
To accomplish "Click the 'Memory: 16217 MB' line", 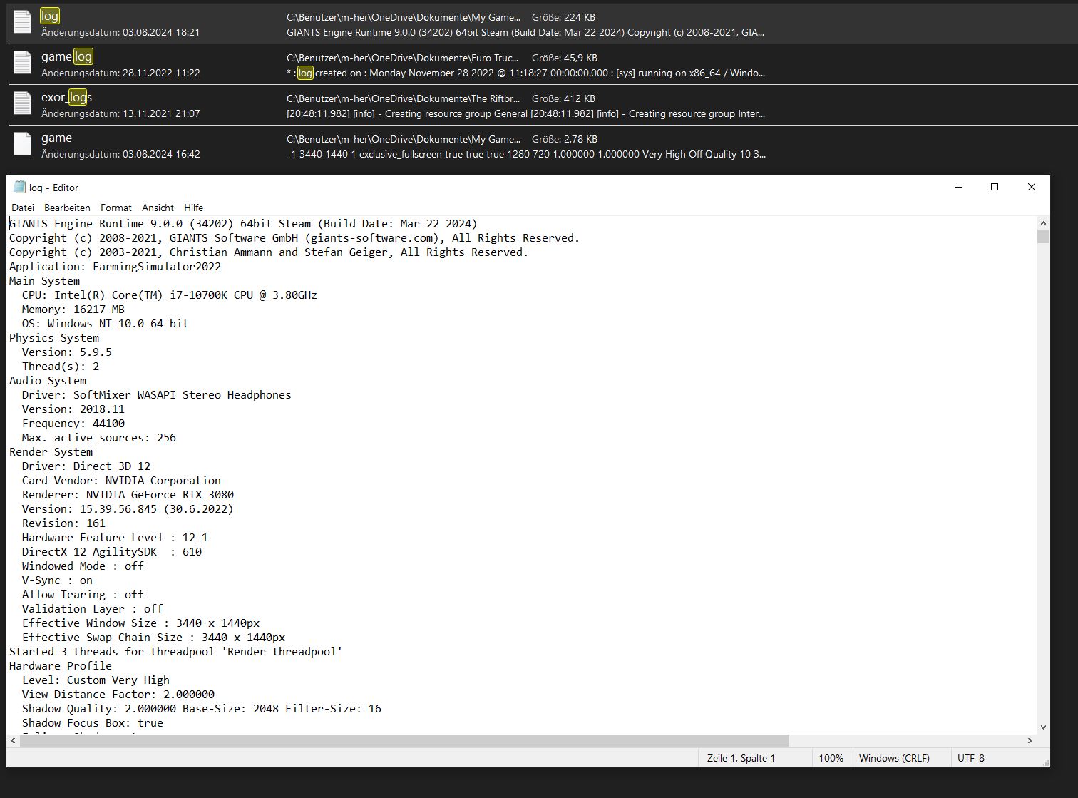I will click(73, 309).
